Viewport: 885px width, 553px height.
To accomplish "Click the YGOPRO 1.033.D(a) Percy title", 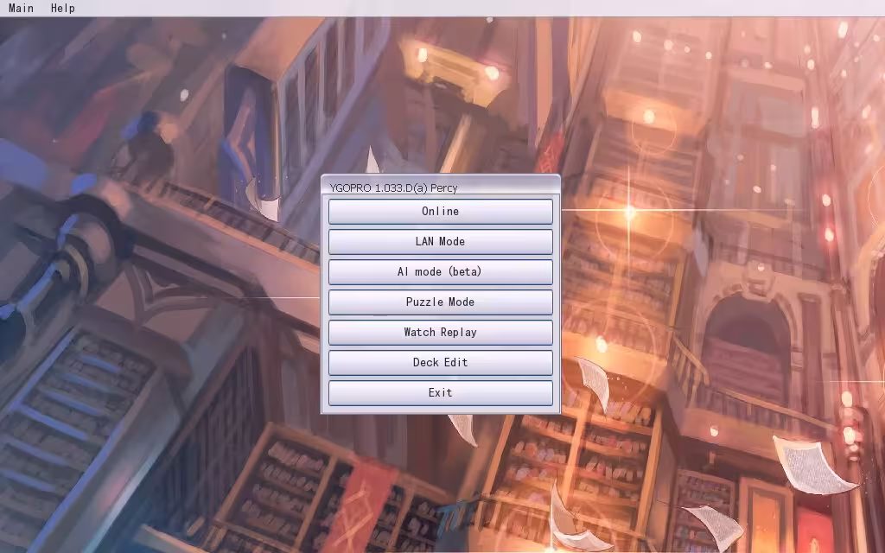I will [393, 188].
